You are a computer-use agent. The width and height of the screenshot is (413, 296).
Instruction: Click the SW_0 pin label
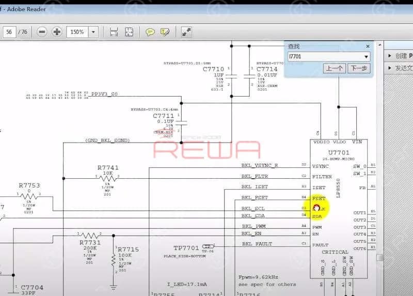(x=359, y=166)
